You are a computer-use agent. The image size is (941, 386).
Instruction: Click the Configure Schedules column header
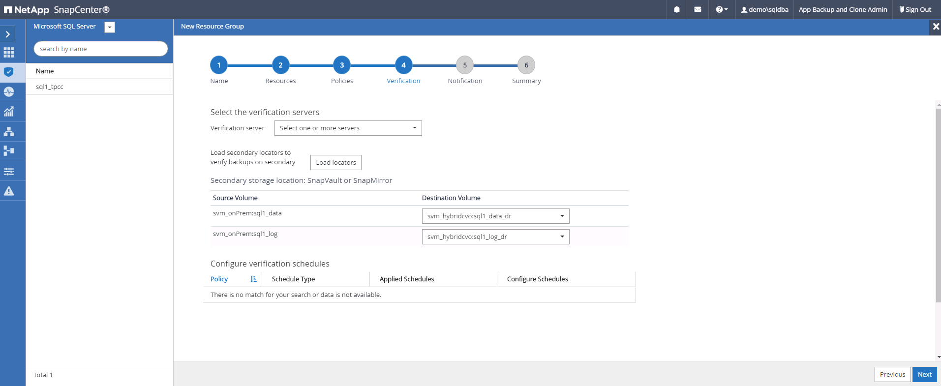[x=538, y=279]
